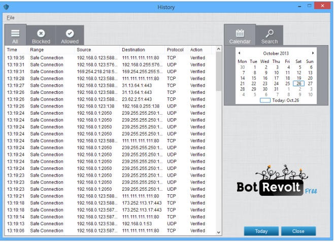Sort the list by Time column
Viewport: 335px width, 242px height.
coord(12,50)
